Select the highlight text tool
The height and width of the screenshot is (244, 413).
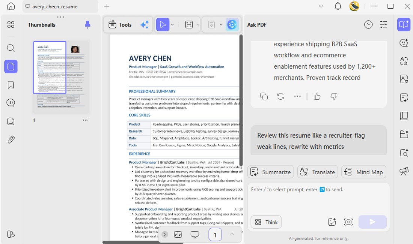point(189,25)
